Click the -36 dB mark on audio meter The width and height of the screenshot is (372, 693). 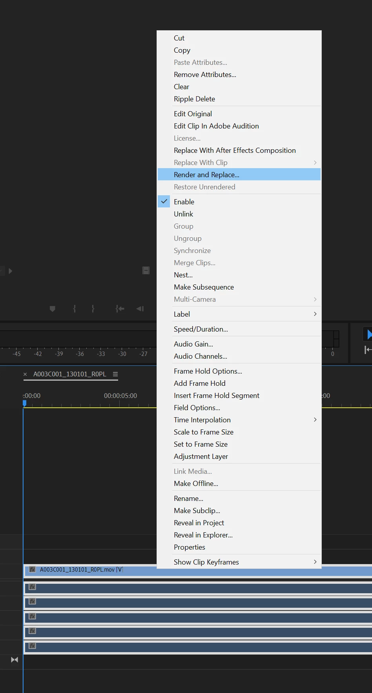pos(80,354)
